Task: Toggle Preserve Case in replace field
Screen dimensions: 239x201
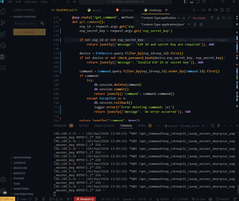Action: pos(189,24)
